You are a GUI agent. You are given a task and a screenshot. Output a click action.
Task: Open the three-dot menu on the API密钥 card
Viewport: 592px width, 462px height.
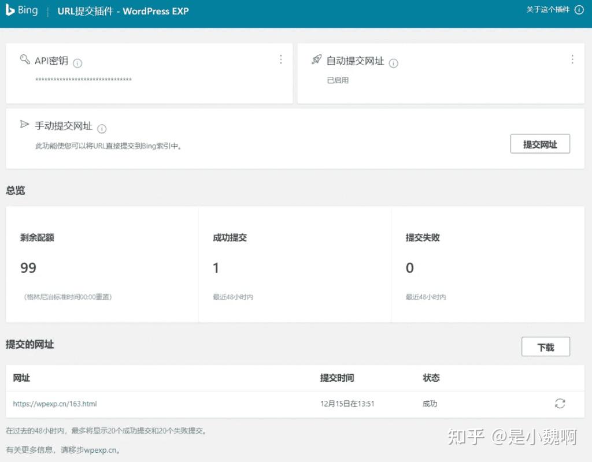(281, 59)
